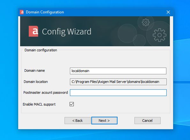Screen dimensions: 190x140
Task: Click the Domain Configuration title bar text
Action: [x=45, y=12]
